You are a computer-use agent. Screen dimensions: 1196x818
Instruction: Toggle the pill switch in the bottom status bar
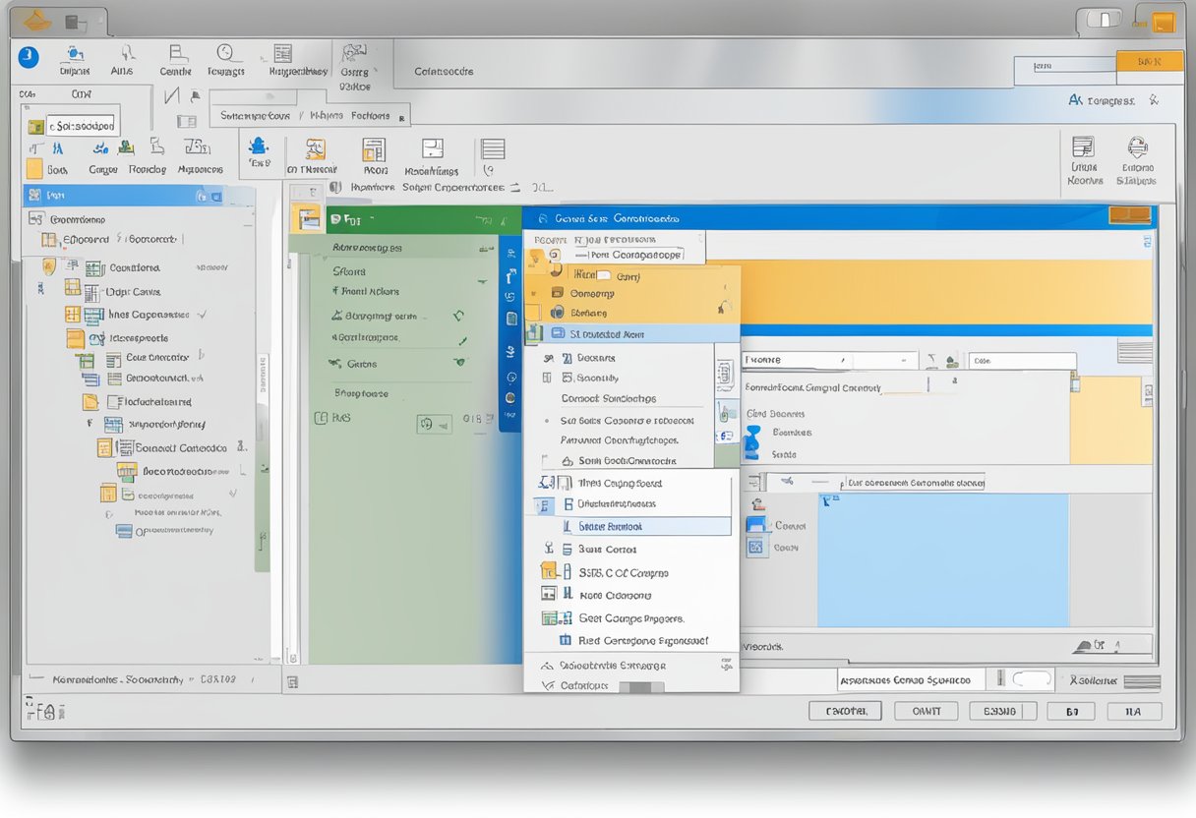tap(1031, 678)
